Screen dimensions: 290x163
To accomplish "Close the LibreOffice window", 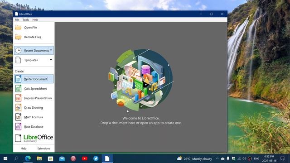I will click(x=222, y=14).
